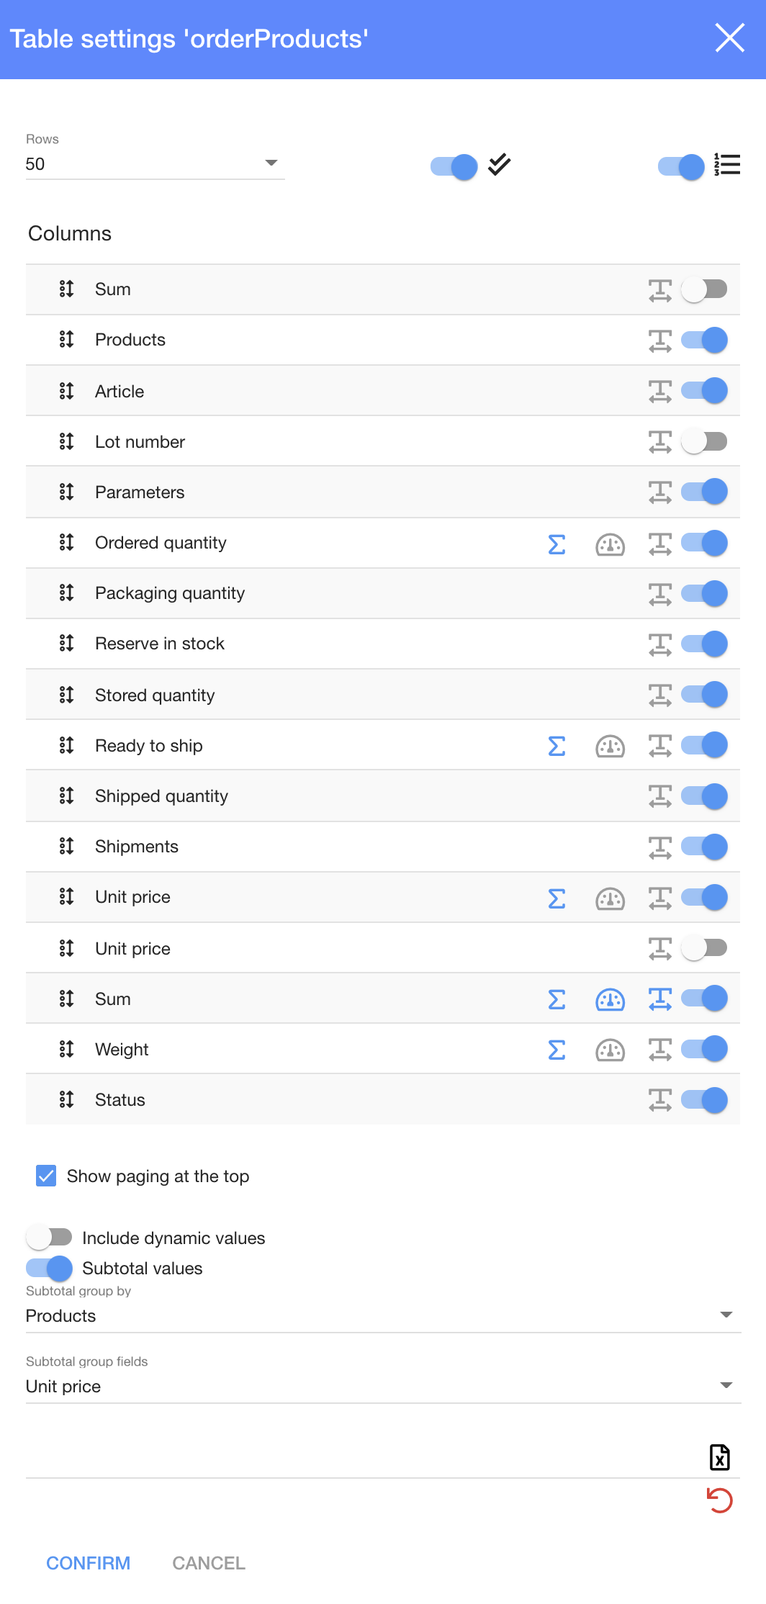Turn off the Status column toggle
The image size is (766, 1604).
(704, 1100)
